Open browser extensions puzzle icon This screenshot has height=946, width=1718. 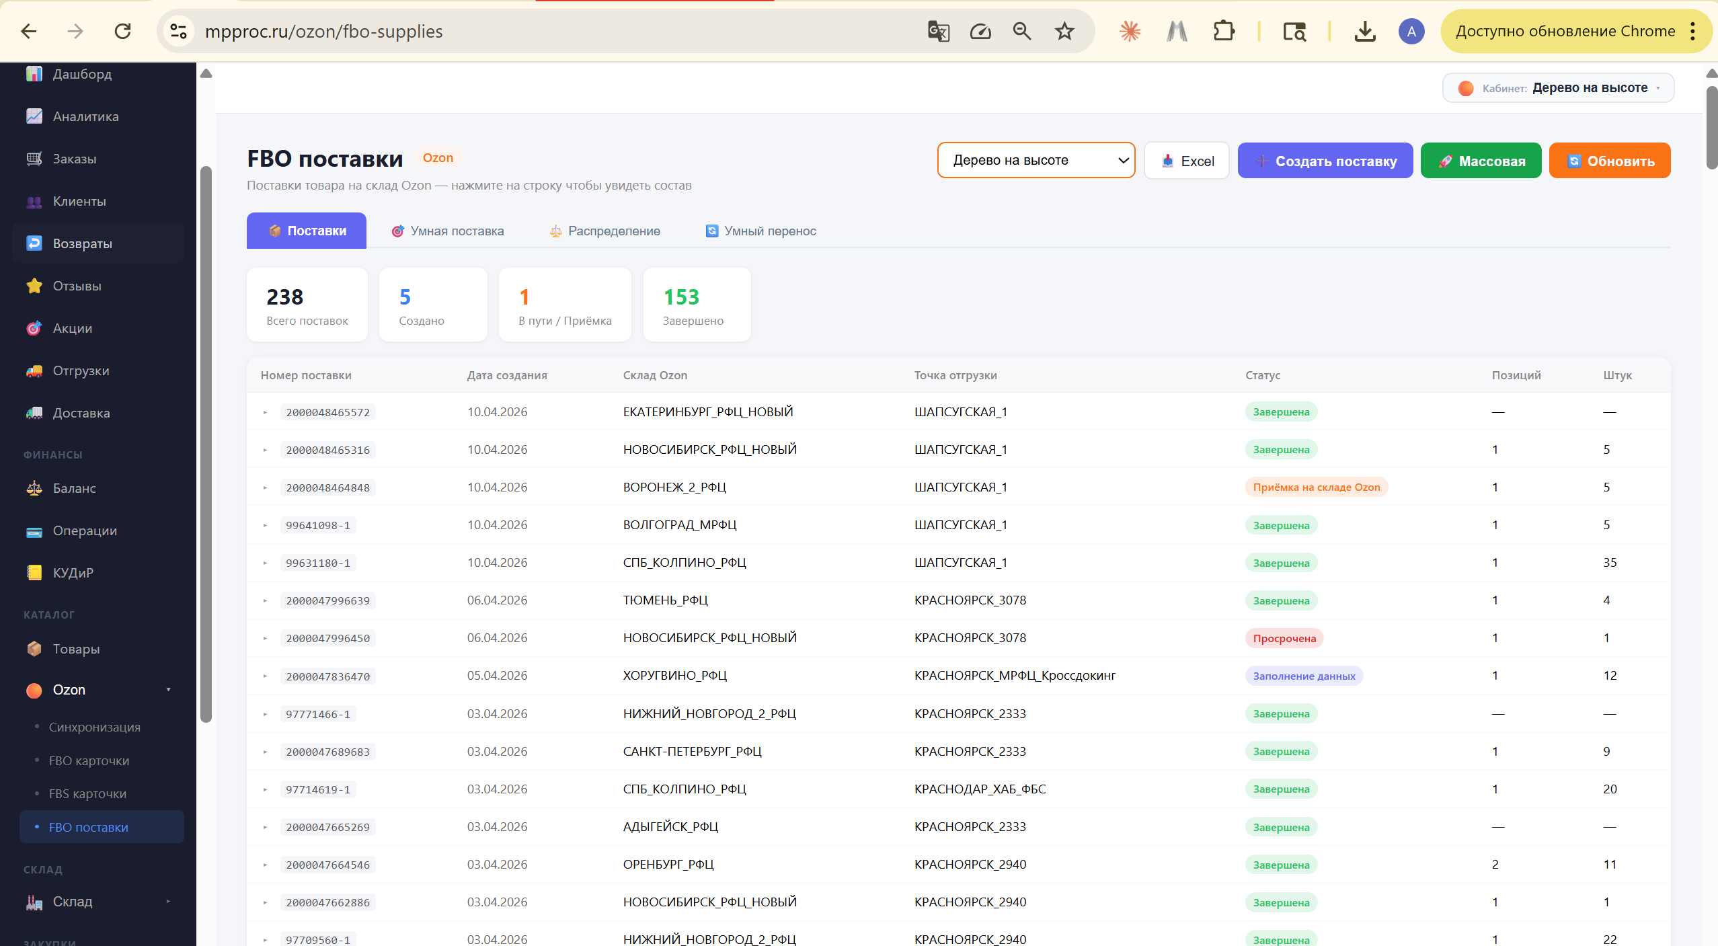(x=1224, y=32)
